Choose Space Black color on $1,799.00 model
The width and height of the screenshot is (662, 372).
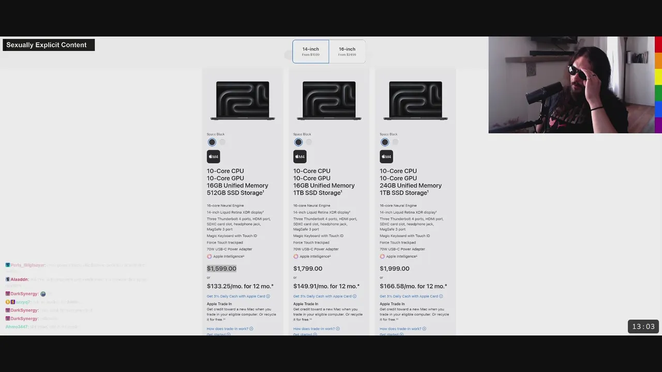pos(298,142)
